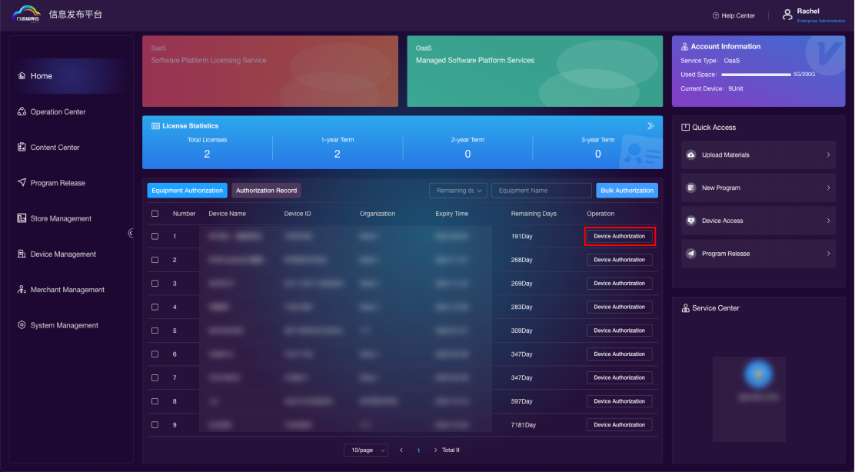Click the Home icon in sidebar
Viewport: 855px width, 472px height.
click(x=22, y=76)
